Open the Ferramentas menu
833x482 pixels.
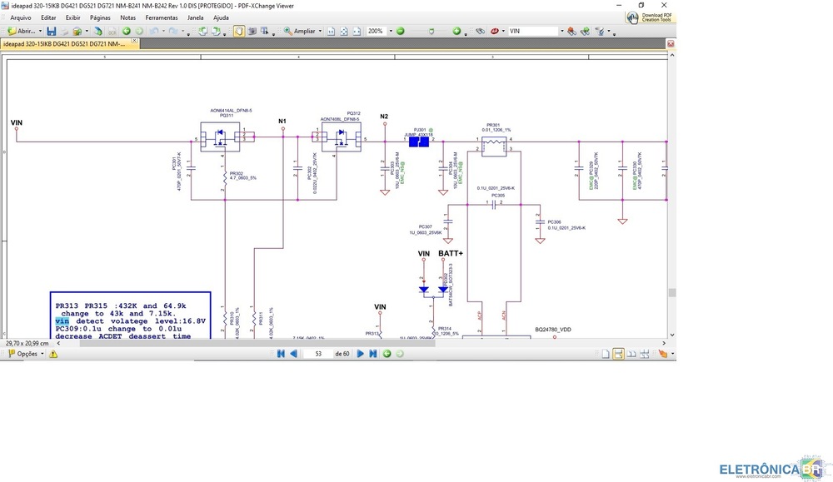(x=160, y=17)
